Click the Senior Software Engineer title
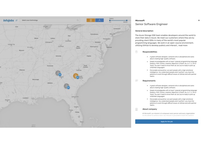 [152, 24]
